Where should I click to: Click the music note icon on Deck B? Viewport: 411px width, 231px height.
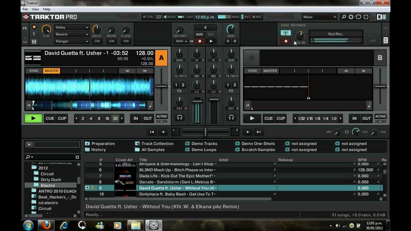click(x=369, y=105)
